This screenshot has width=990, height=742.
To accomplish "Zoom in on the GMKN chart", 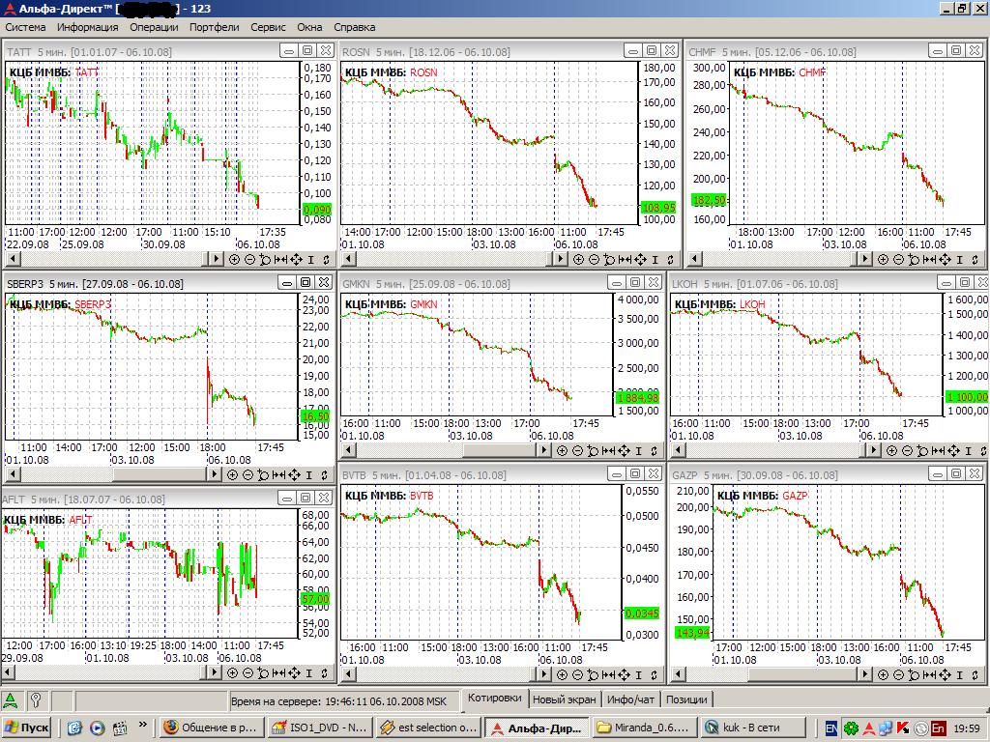I will pyautogui.click(x=562, y=450).
